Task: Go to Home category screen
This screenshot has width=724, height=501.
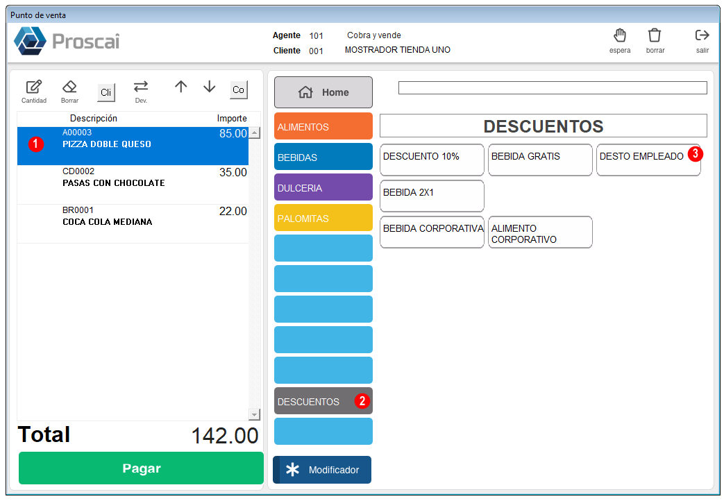Action: tap(323, 92)
